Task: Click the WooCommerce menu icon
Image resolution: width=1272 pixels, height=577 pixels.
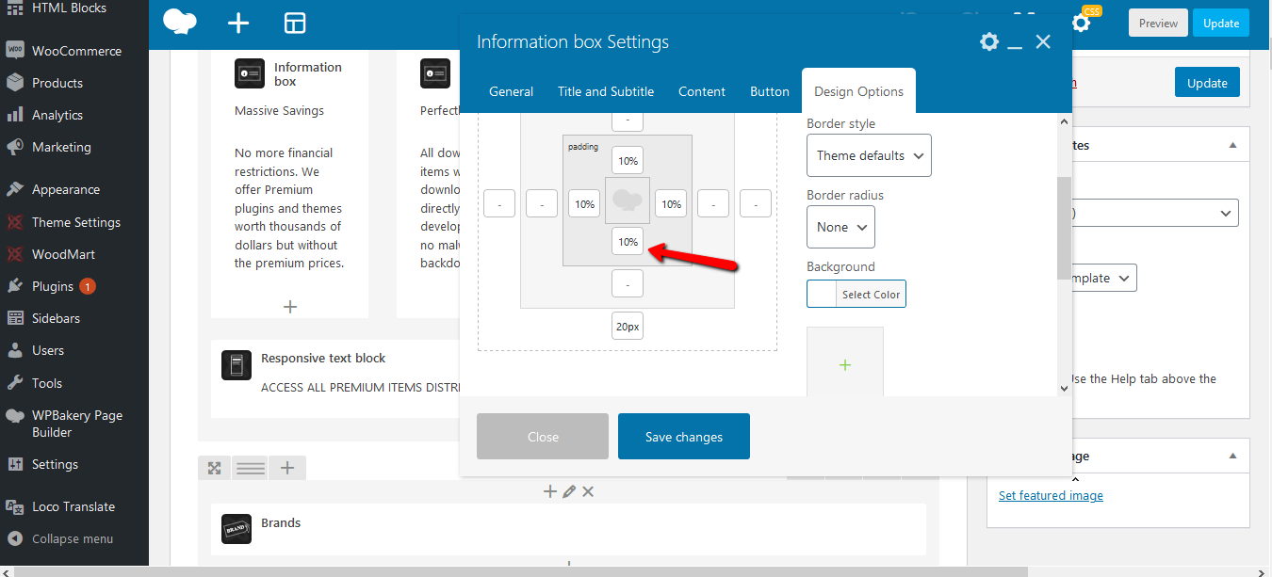Action: click(15, 51)
